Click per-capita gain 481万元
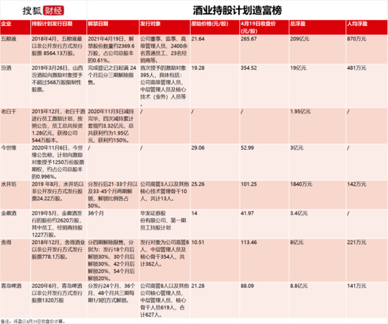Screen dimensions: 388x324 click(x=356, y=68)
